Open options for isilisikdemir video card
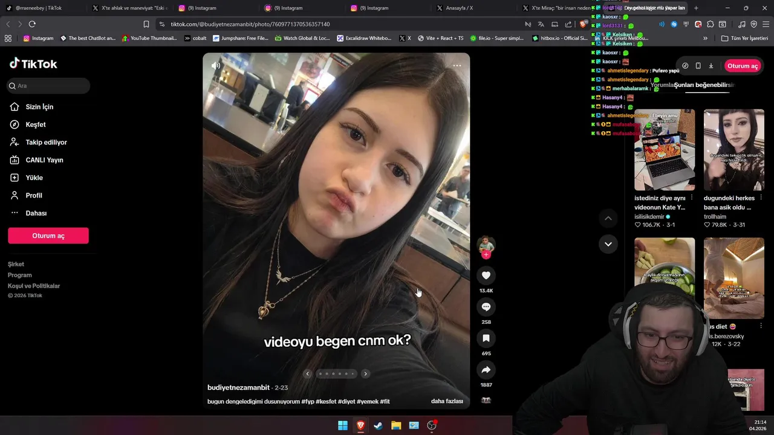This screenshot has width=774, height=435. tap(692, 198)
